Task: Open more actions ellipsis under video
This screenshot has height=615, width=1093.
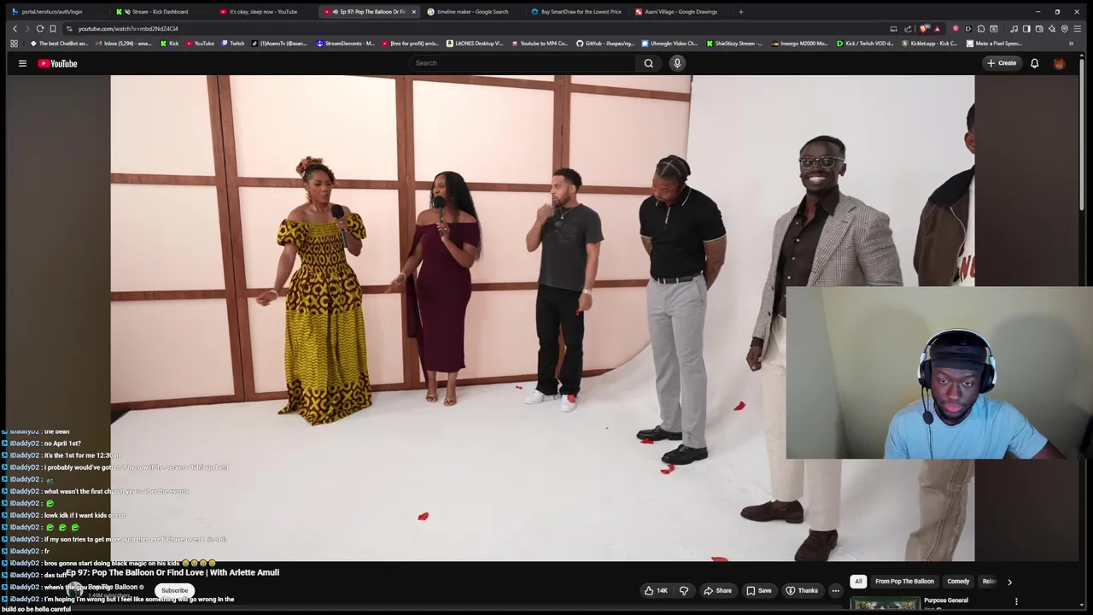Action: click(x=835, y=590)
